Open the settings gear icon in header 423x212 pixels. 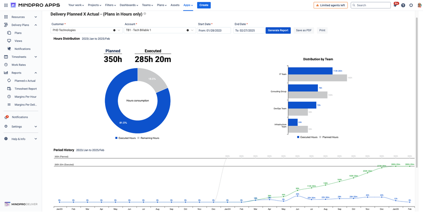pyautogui.click(x=411, y=5)
